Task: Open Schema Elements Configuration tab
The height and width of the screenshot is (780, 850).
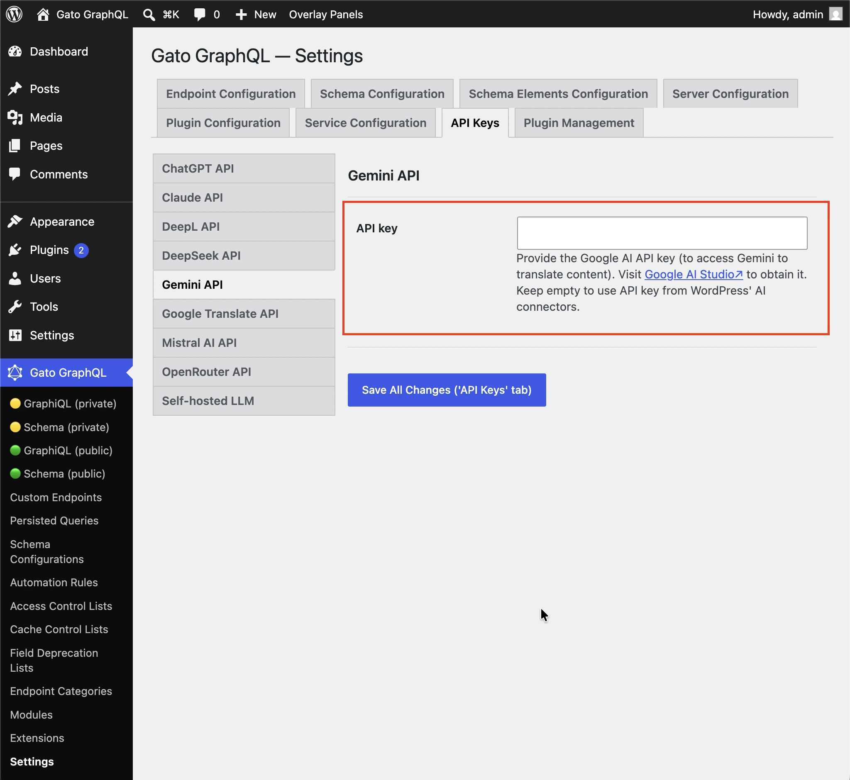Action: pyautogui.click(x=558, y=94)
